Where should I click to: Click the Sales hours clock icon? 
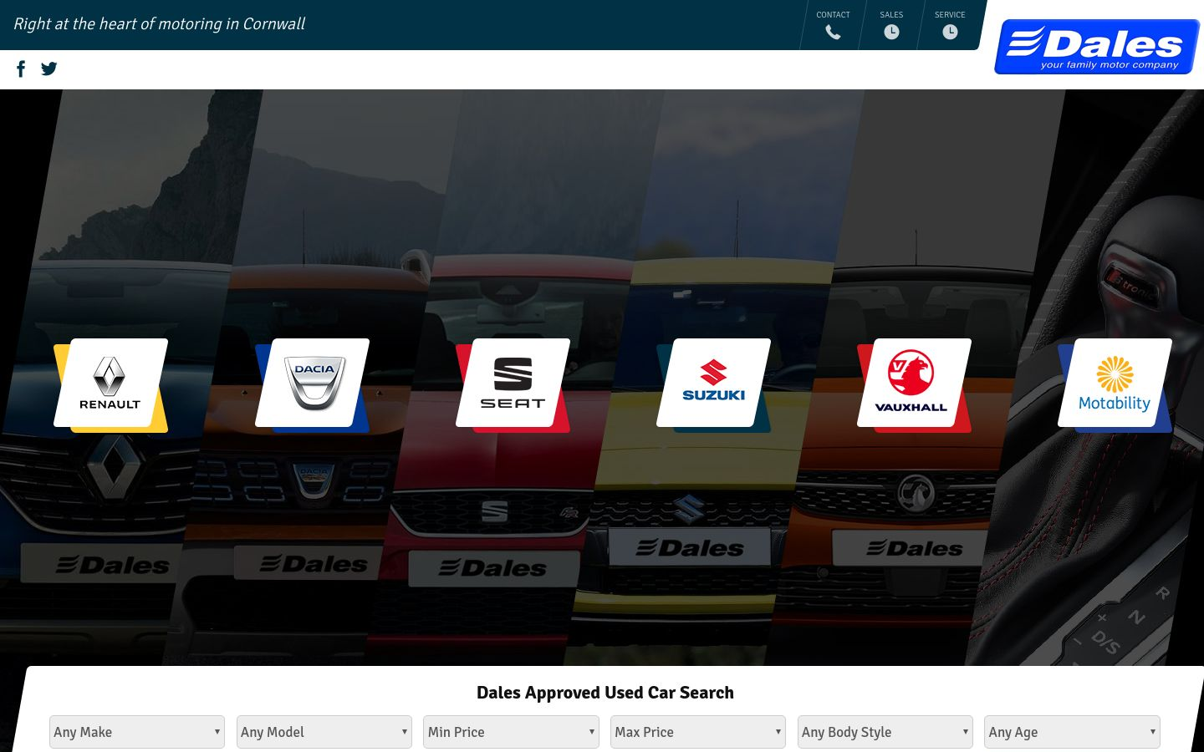point(891,32)
